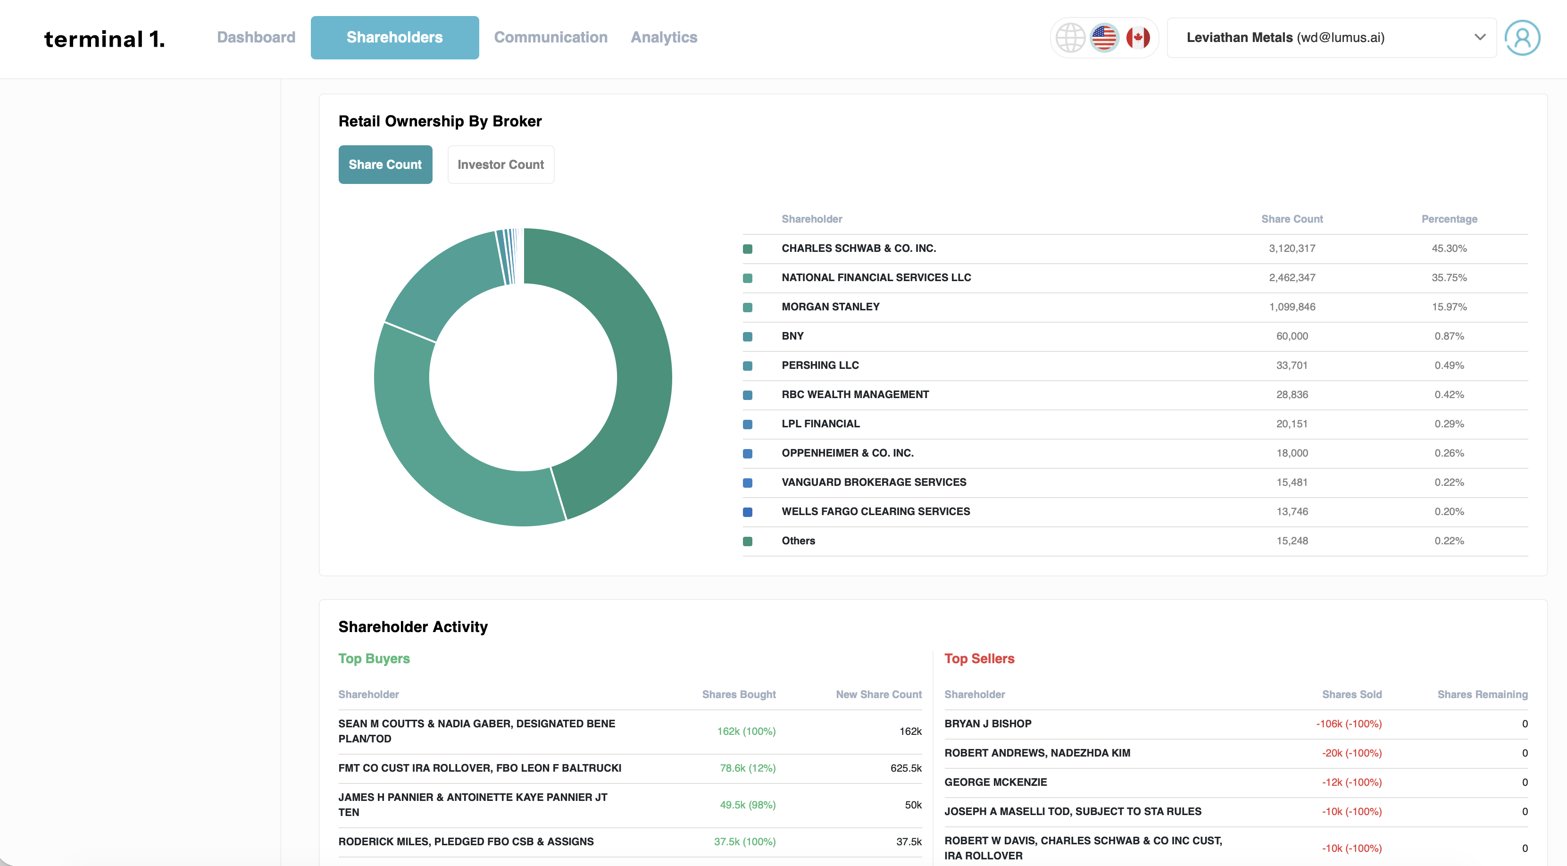
Task: Select the CHARLES SCHWAB & CO. INC. row name
Action: tap(859, 248)
